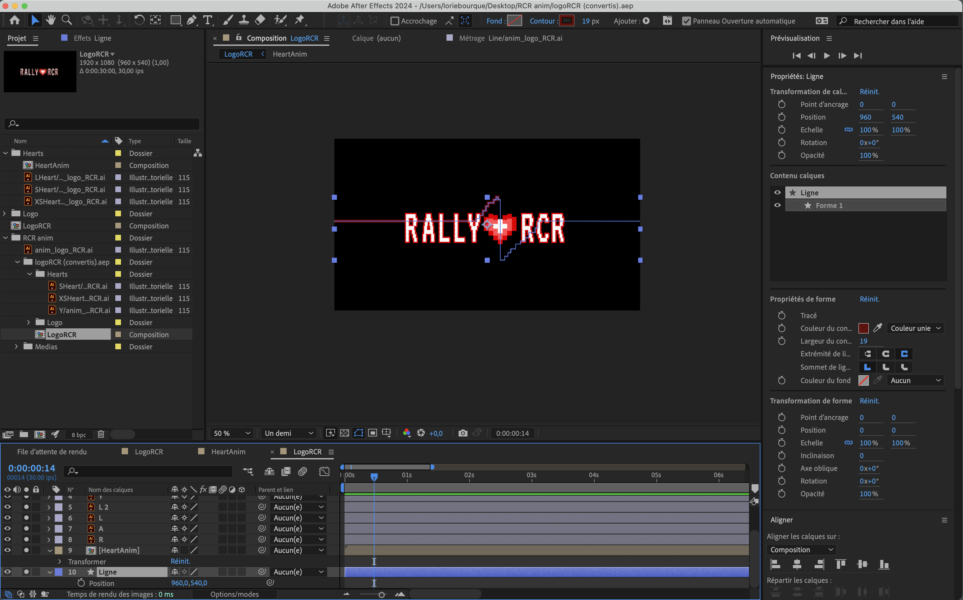Open the HeartAnim timeline tab
This screenshot has height=600, width=963.
pos(228,451)
